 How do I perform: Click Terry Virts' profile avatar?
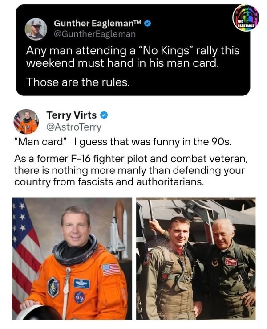click(26, 121)
